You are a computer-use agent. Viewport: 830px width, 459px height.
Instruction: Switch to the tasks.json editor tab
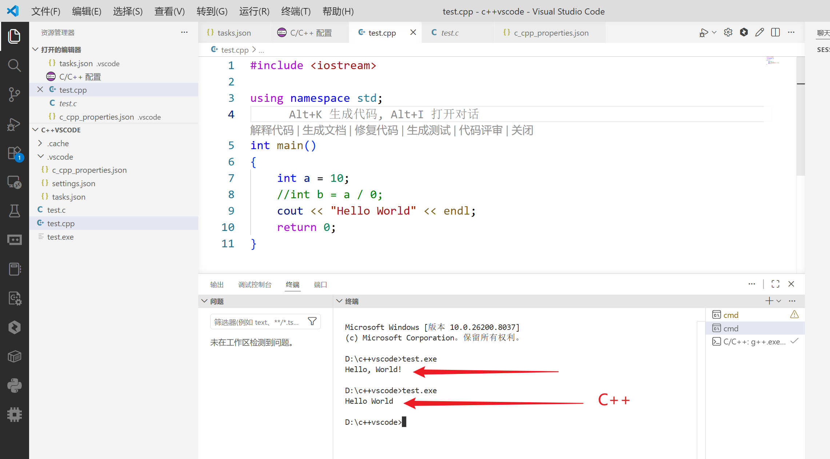point(234,33)
